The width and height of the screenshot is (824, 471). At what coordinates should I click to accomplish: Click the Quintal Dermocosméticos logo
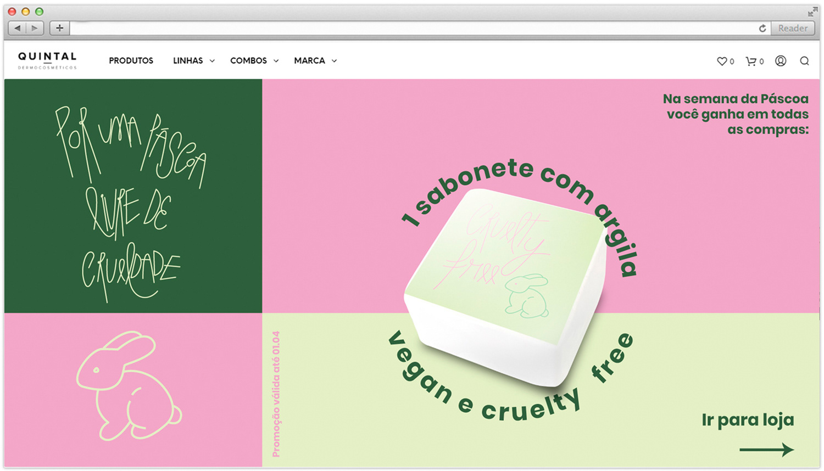[47, 60]
